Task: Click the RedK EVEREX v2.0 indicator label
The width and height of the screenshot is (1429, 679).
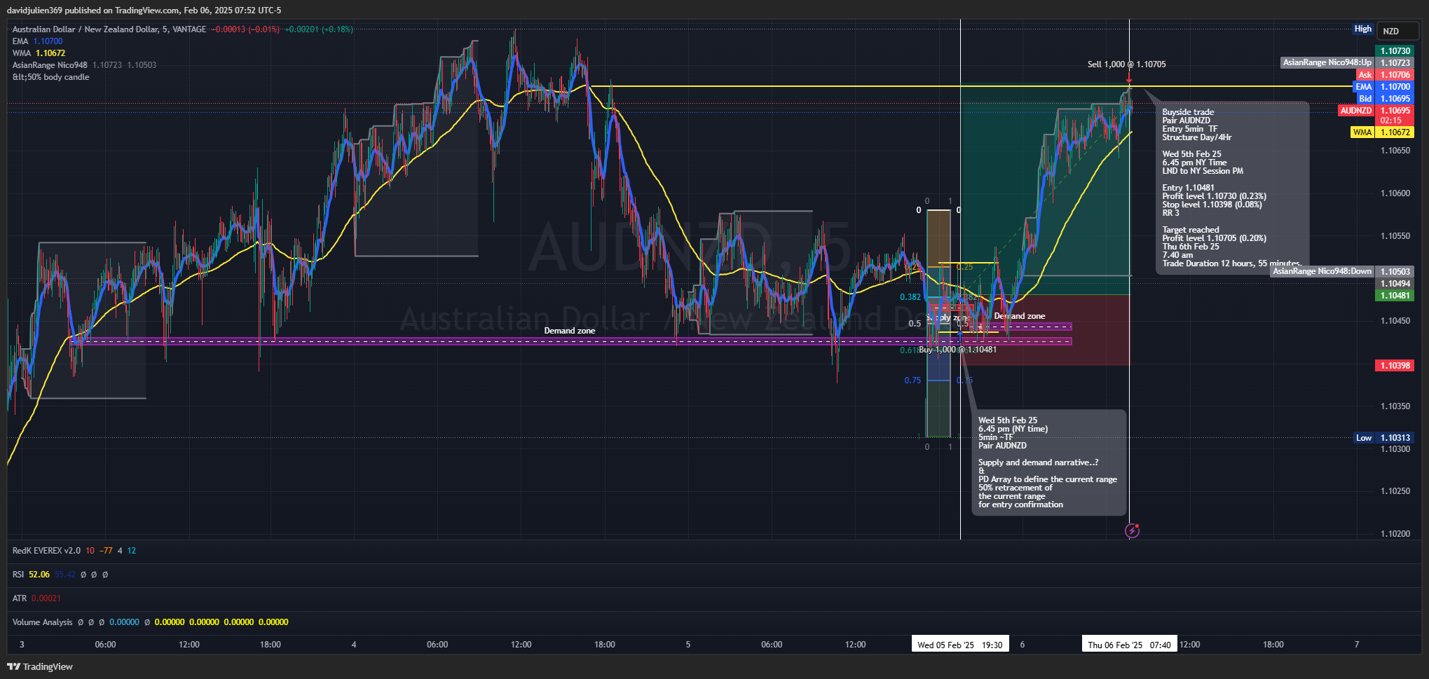Action: 46,551
